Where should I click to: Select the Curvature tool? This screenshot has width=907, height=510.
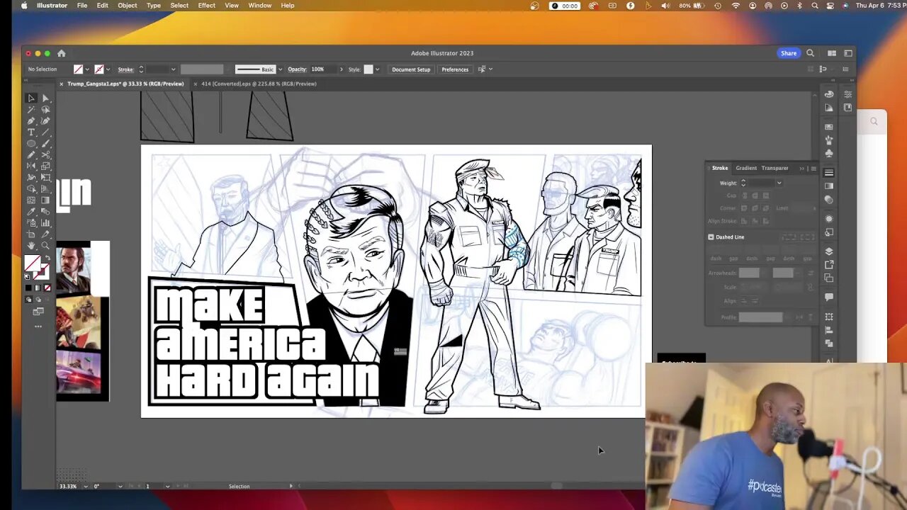pyautogui.click(x=45, y=121)
